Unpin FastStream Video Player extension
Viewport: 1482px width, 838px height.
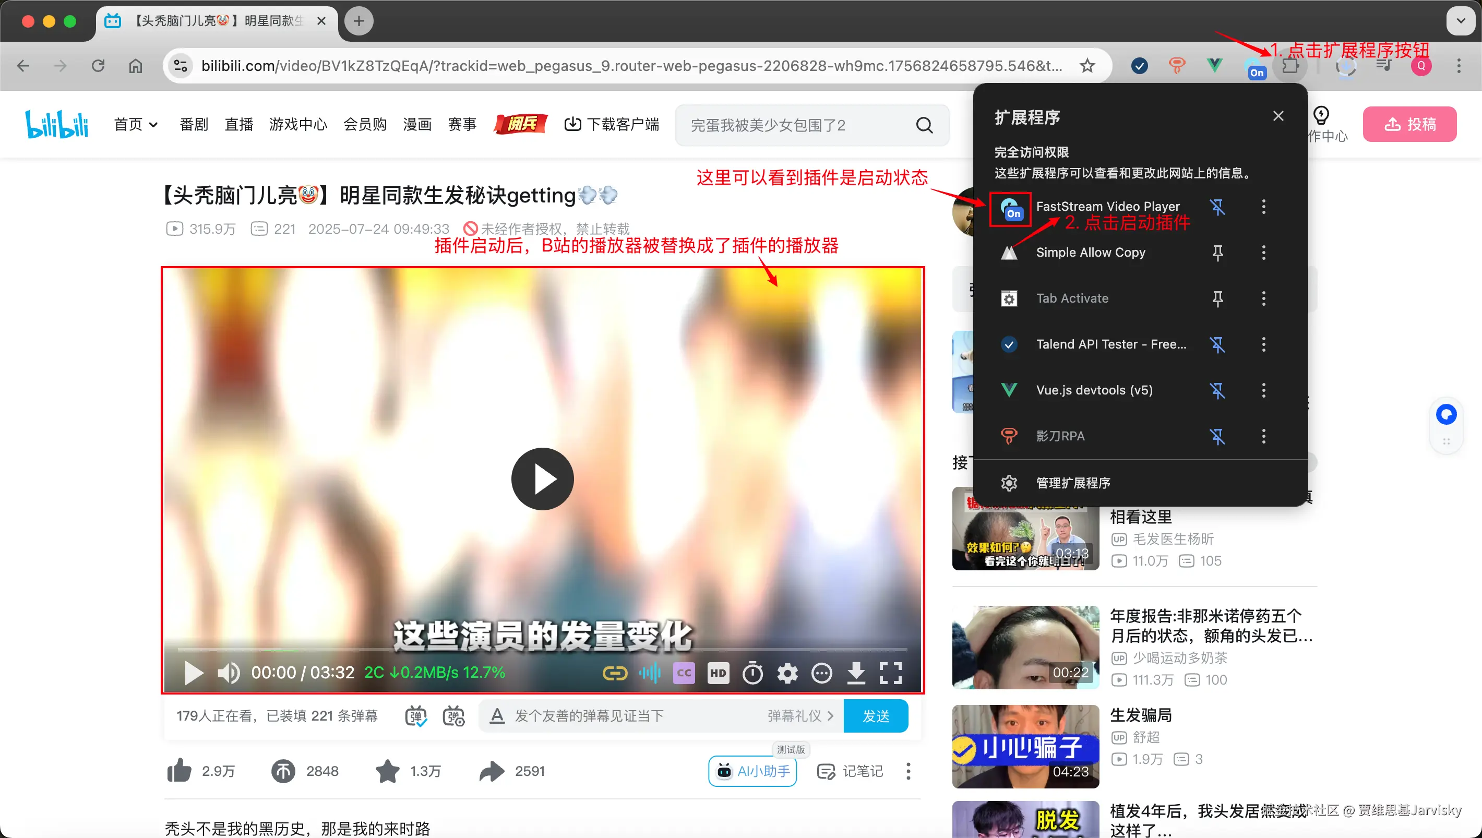1217,207
